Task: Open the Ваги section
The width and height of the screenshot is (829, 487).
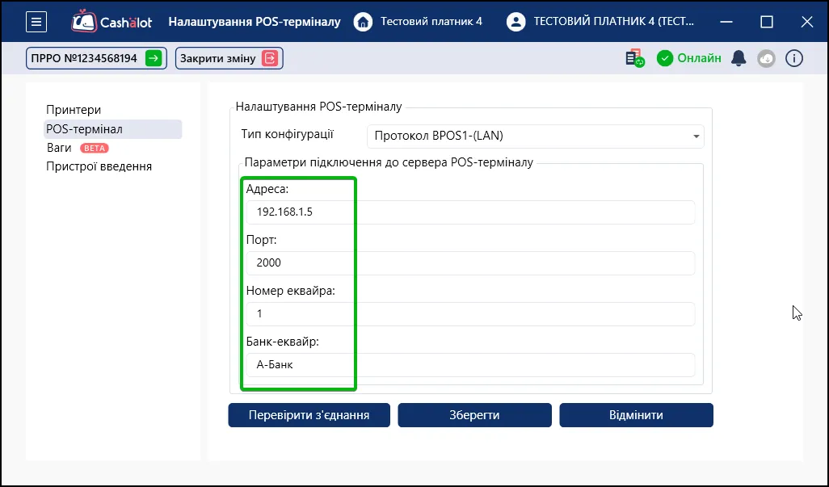Action: point(59,148)
